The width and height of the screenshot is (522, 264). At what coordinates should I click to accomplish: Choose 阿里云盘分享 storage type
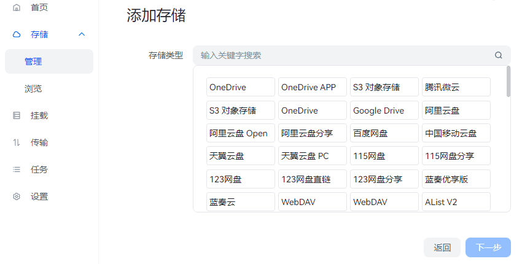point(312,133)
